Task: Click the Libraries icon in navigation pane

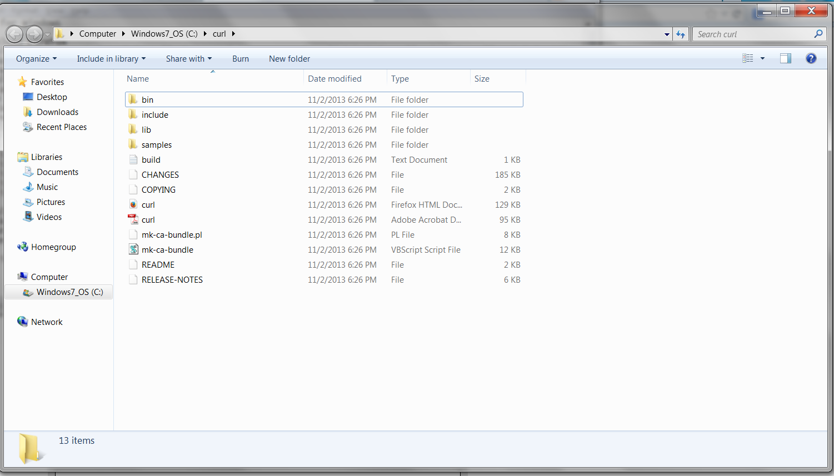Action: 22,157
